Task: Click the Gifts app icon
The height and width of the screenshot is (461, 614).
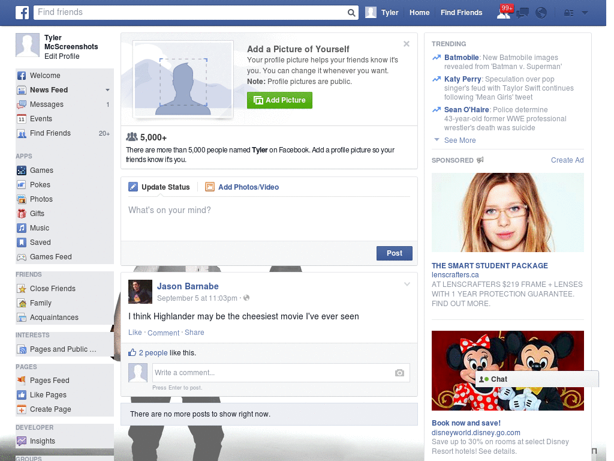Action: click(22, 214)
